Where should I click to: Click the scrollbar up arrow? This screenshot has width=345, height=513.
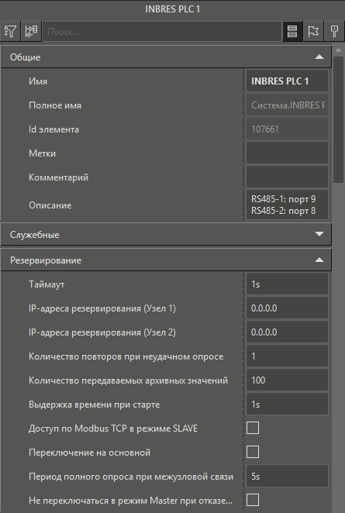click(x=338, y=50)
